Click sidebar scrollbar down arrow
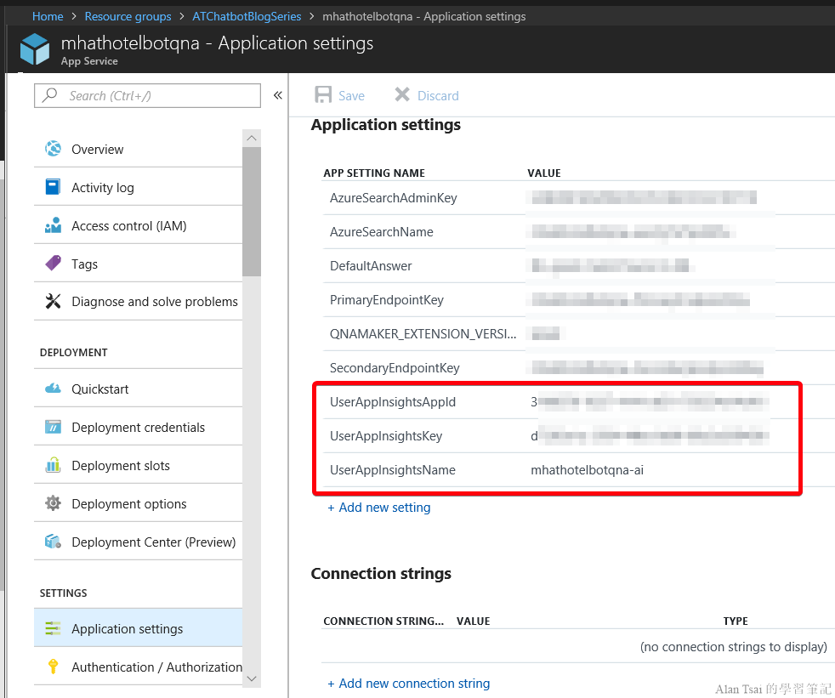Screen dimensions: 835x698 [x=252, y=678]
